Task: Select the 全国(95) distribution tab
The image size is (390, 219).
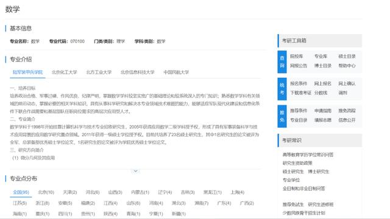Action: [21, 192]
